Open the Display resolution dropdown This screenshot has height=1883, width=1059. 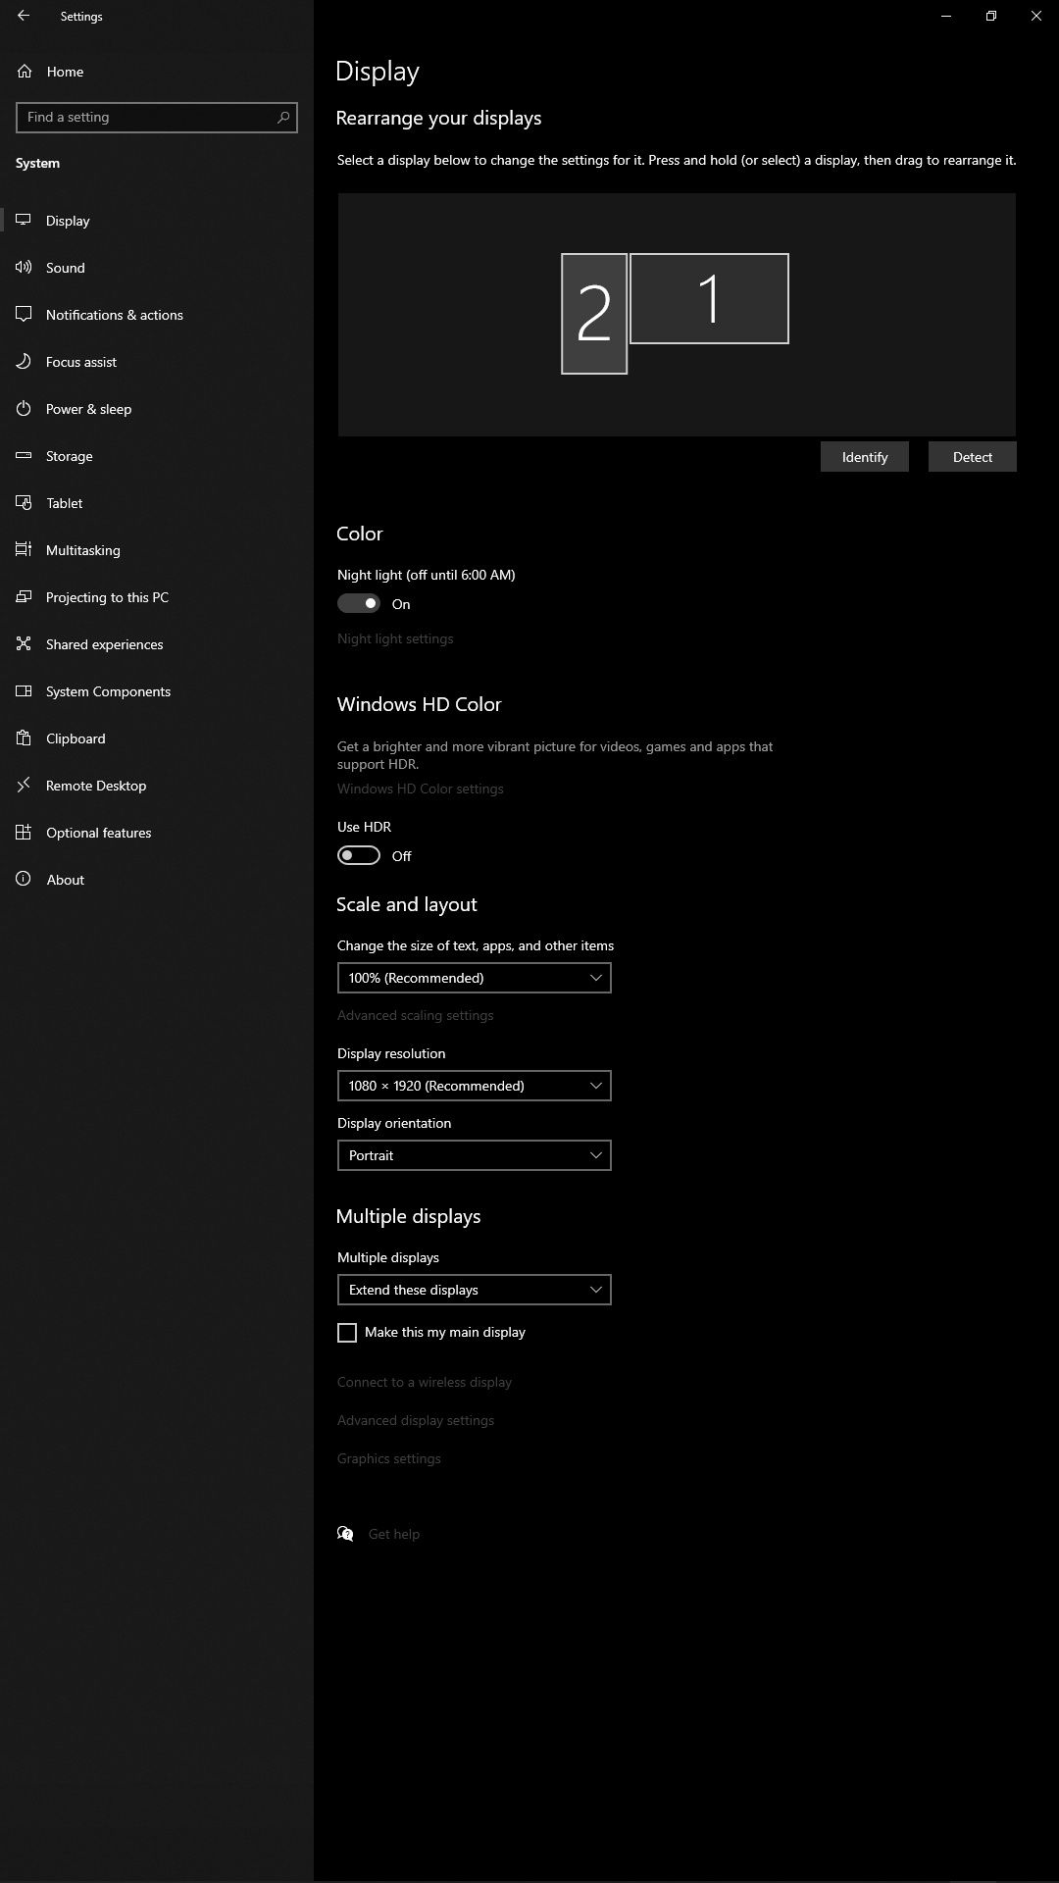click(475, 1086)
